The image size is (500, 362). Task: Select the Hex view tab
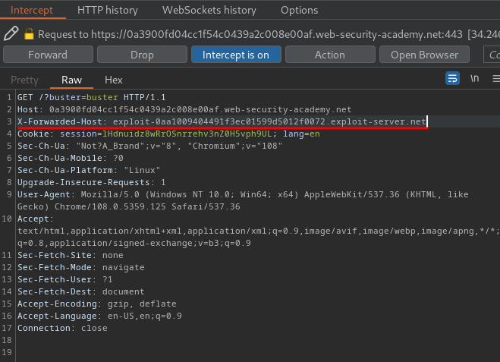click(114, 80)
